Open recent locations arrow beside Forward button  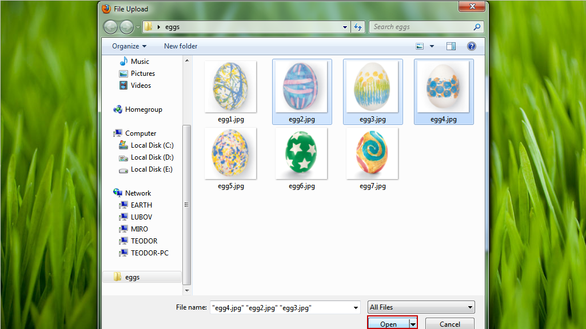coord(138,27)
